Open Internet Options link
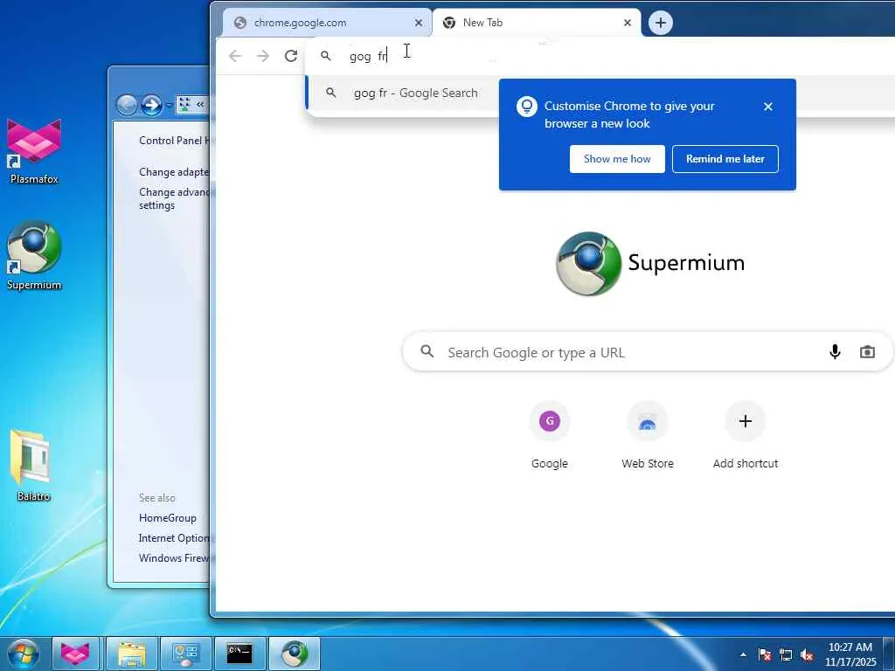The height and width of the screenshot is (671, 895). [x=174, y=538]
